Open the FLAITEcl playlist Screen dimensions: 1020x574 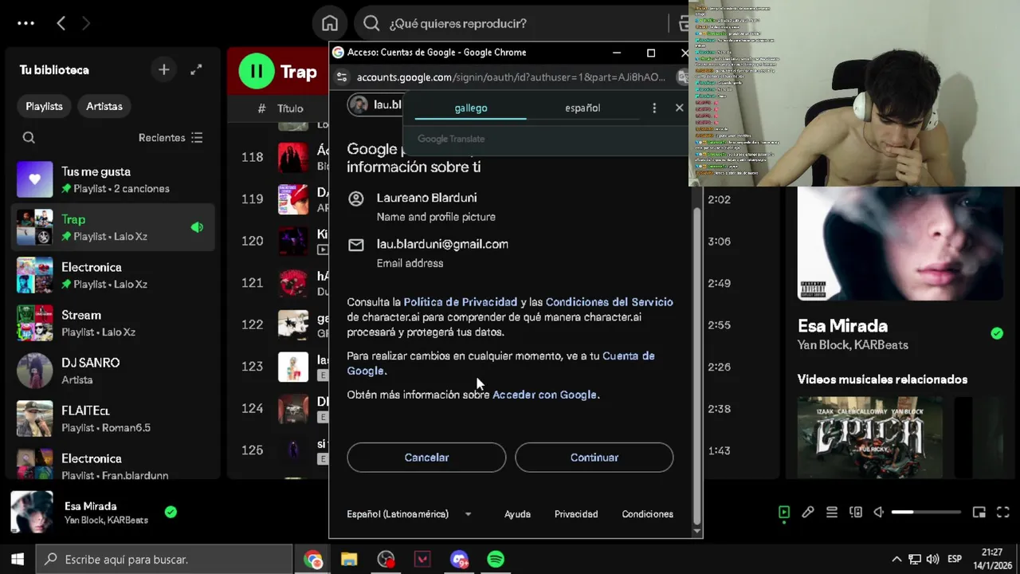[113, 419]
